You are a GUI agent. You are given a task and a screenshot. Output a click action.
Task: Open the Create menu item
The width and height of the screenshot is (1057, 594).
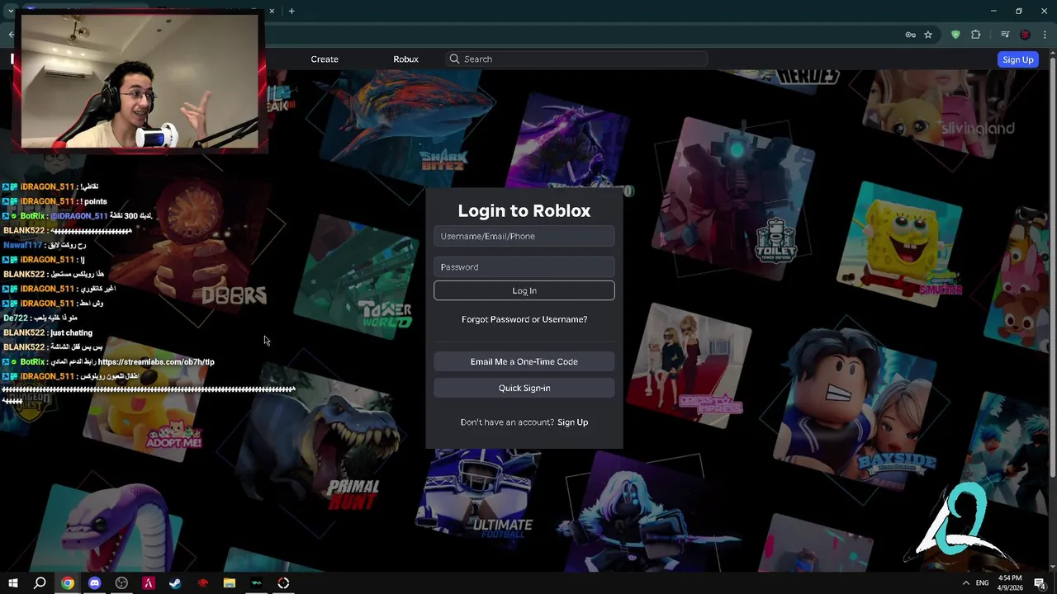[x=325, y=59]
